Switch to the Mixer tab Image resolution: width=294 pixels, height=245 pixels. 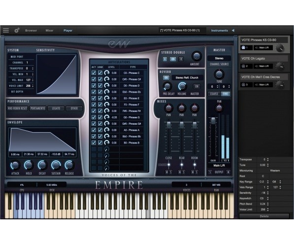click(x=49, y=30)
